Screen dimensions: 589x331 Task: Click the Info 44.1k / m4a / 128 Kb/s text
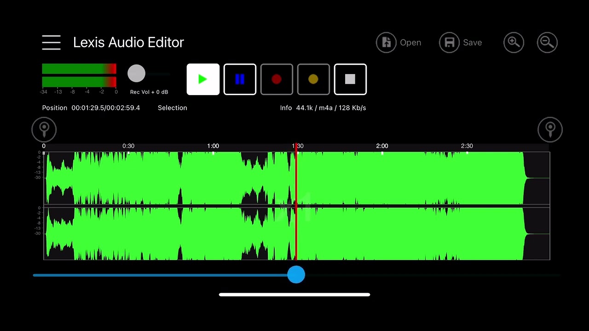(x=323, y=108)
